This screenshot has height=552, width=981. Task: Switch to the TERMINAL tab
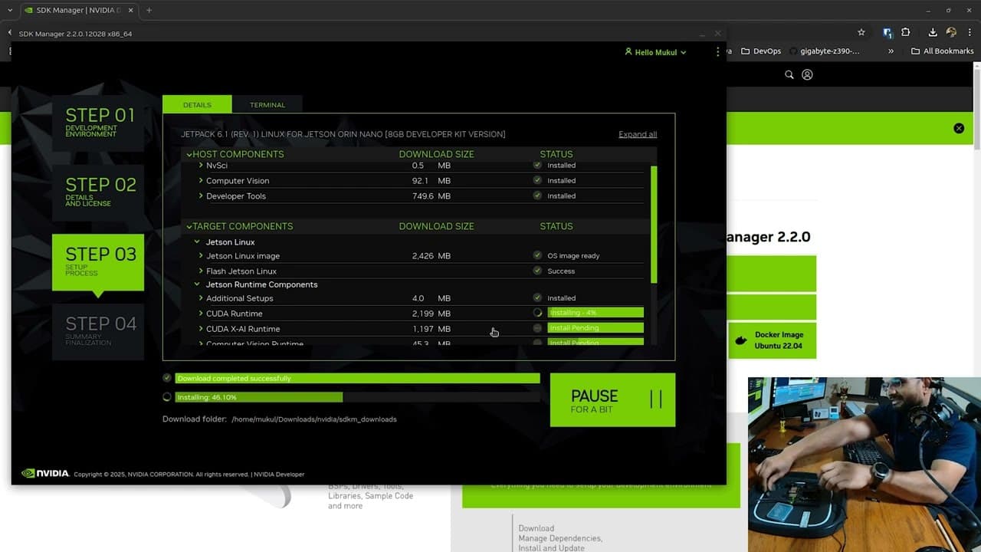pos(267,104)
